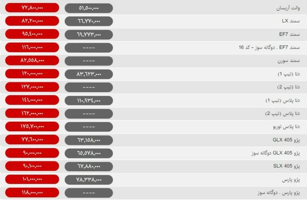
Task: Click the red price for دنا (تیپ 2)
Action: click(x=32, y=87)
